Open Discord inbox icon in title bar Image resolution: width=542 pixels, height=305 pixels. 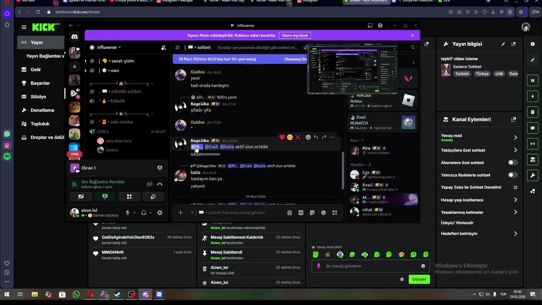370,25
